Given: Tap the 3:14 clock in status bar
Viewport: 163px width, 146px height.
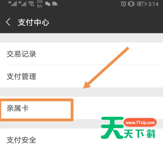Looking at the screenshot, I should 153,4.
